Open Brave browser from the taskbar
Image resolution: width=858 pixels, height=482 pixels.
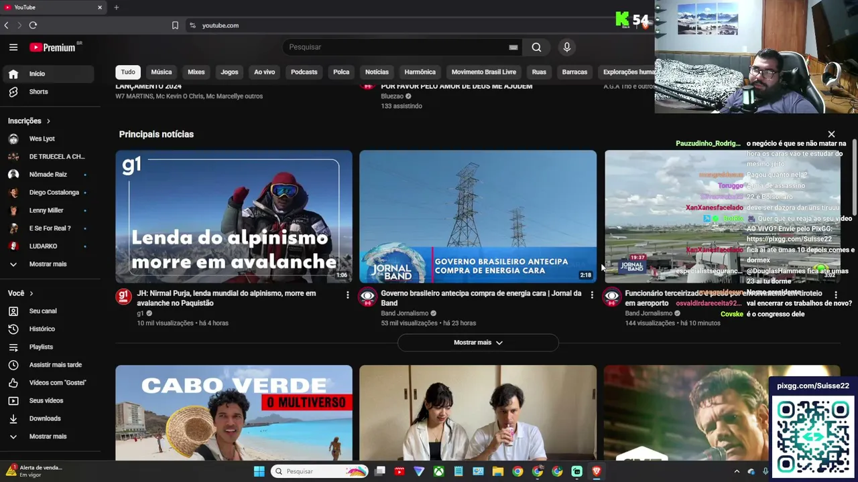596,471
